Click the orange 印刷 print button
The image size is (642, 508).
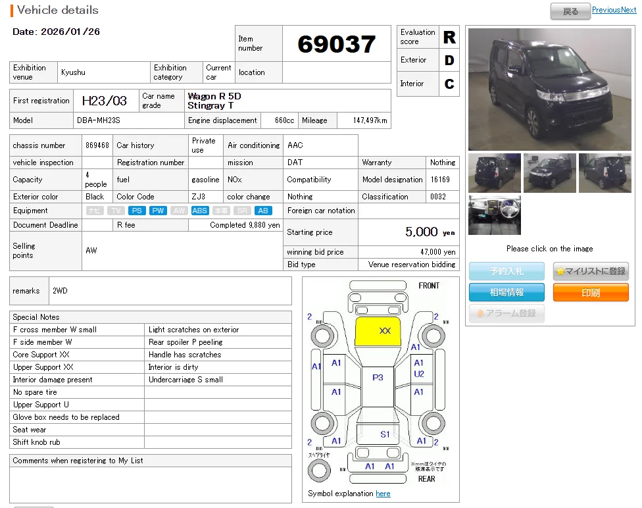coord(591,293)
